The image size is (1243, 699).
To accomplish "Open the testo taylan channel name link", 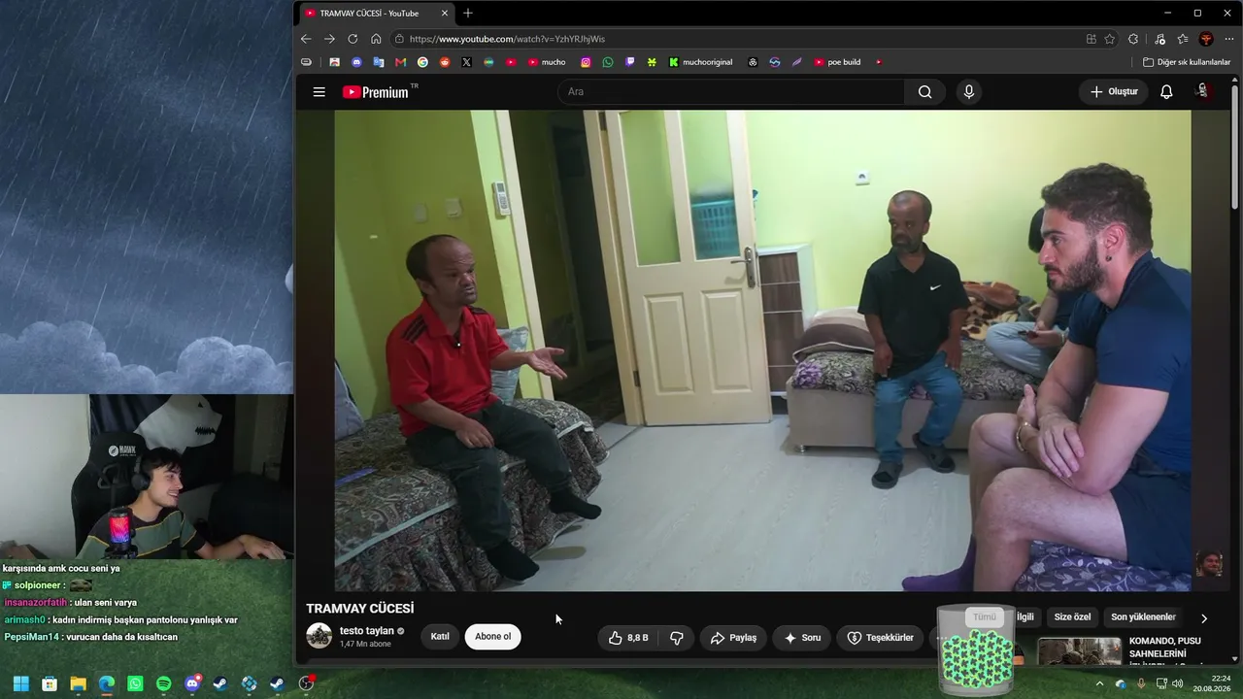I will 366,631.
